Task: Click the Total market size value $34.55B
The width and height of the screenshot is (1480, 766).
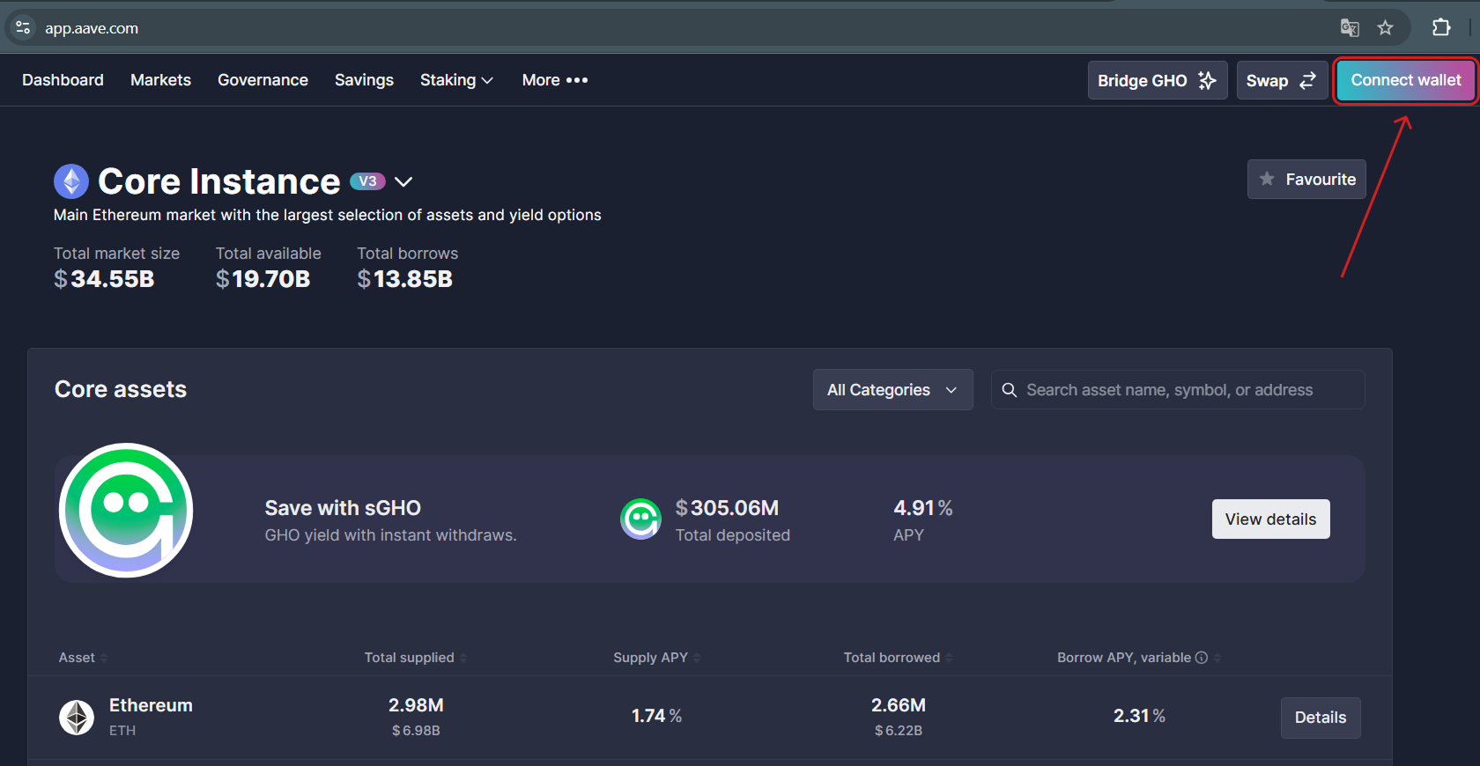Action: 104,279
